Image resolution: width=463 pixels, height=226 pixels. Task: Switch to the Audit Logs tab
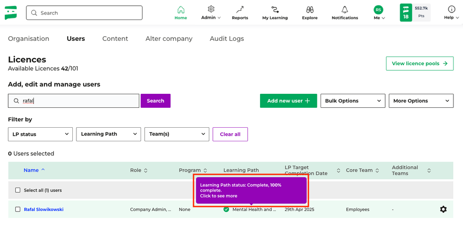pos(227,39)
